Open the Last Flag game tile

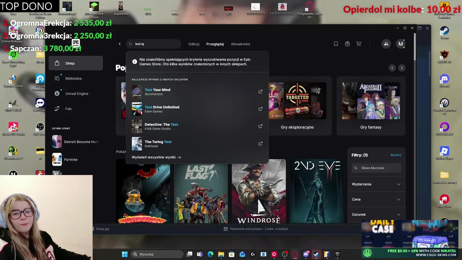(x=201, y=191)
